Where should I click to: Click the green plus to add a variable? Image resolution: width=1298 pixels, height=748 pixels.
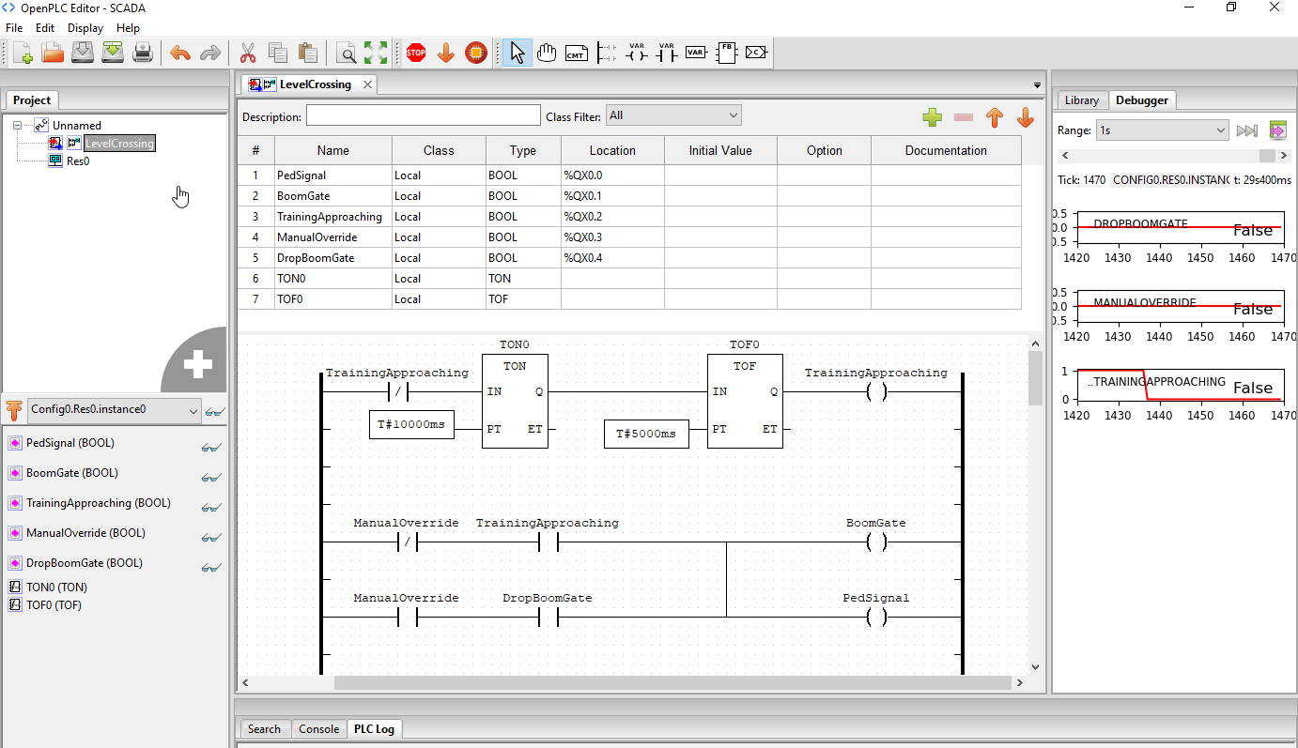932,117
